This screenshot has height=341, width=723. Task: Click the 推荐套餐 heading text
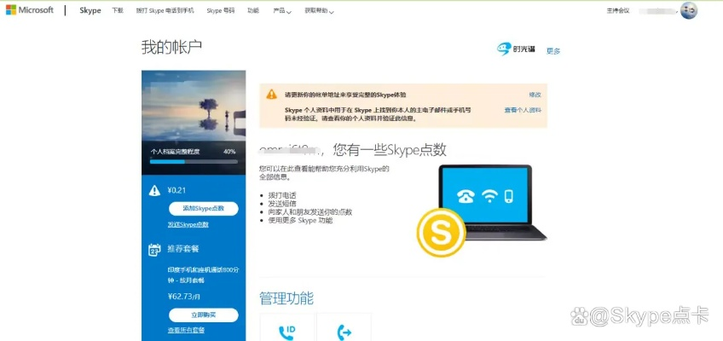pos(183,249)
